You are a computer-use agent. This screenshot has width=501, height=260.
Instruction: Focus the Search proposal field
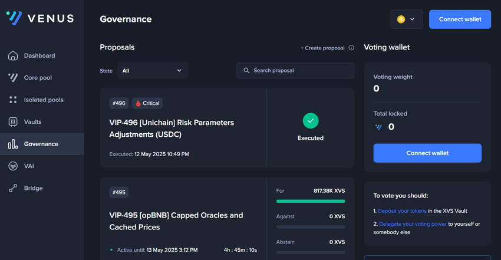click(295, 71)
